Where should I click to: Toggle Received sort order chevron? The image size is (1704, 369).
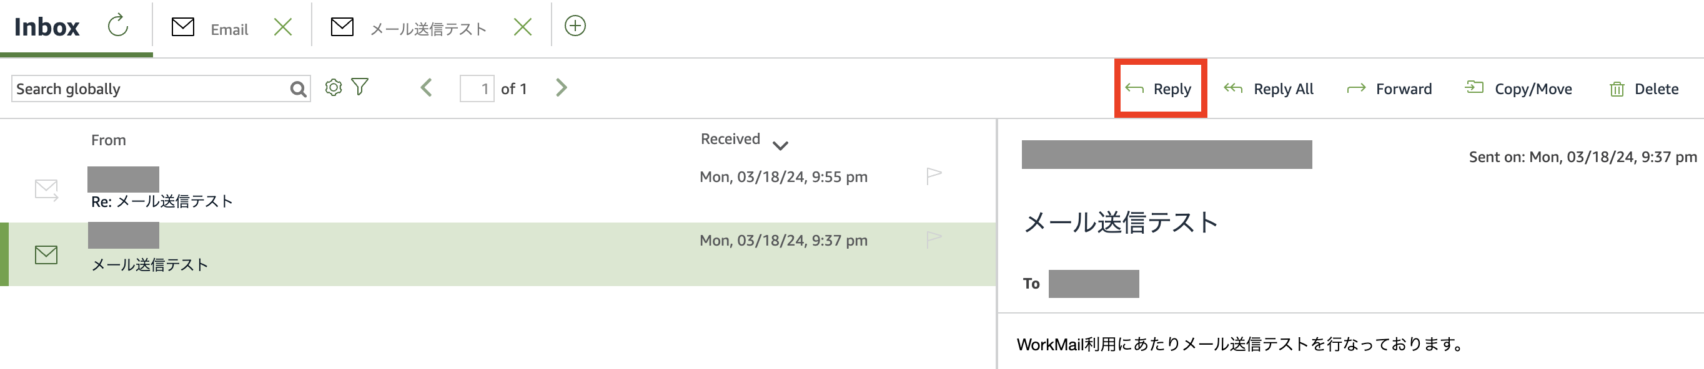point(781,145)
